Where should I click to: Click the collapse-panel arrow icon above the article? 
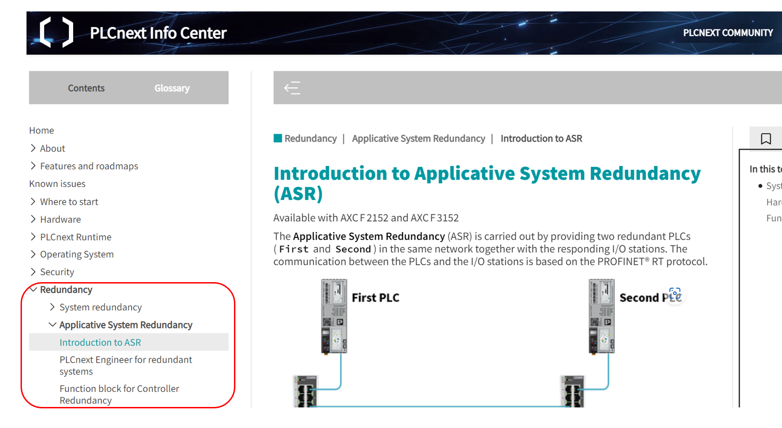(x=292, y=87)
